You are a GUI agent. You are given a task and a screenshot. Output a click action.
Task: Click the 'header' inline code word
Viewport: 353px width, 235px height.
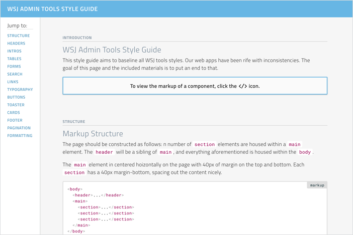[104, 152]
